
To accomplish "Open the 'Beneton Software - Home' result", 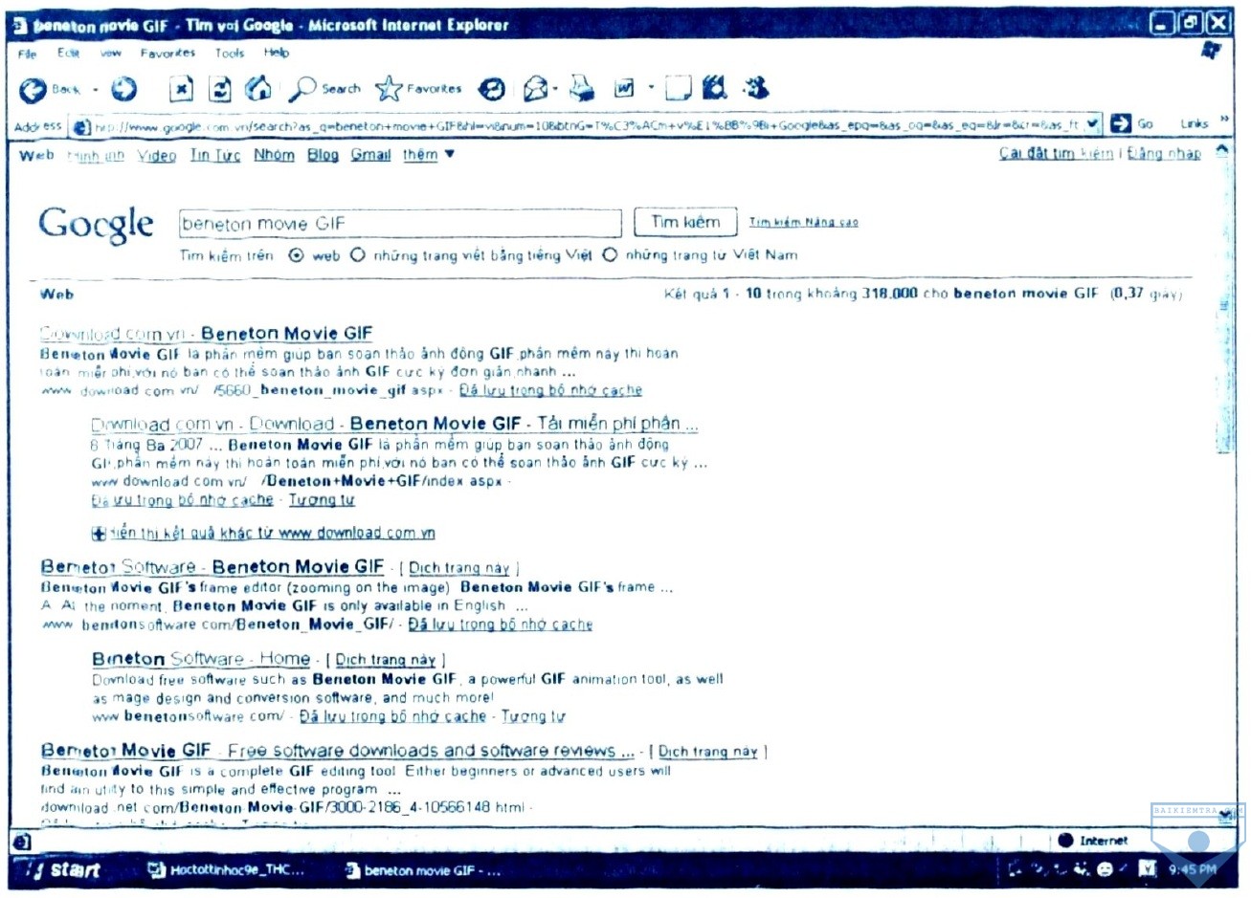I will [201, 659].
